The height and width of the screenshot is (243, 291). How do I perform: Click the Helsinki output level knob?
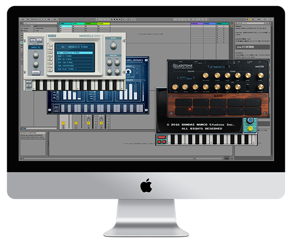click(x=128, y=72)
